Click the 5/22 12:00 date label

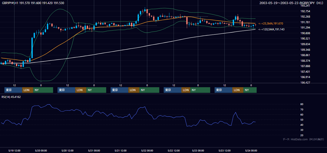tap(174, 150)
